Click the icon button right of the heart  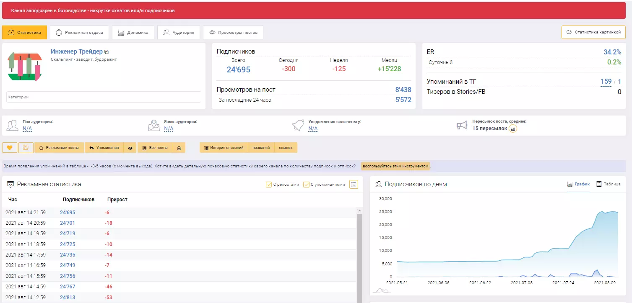point(26,148)
